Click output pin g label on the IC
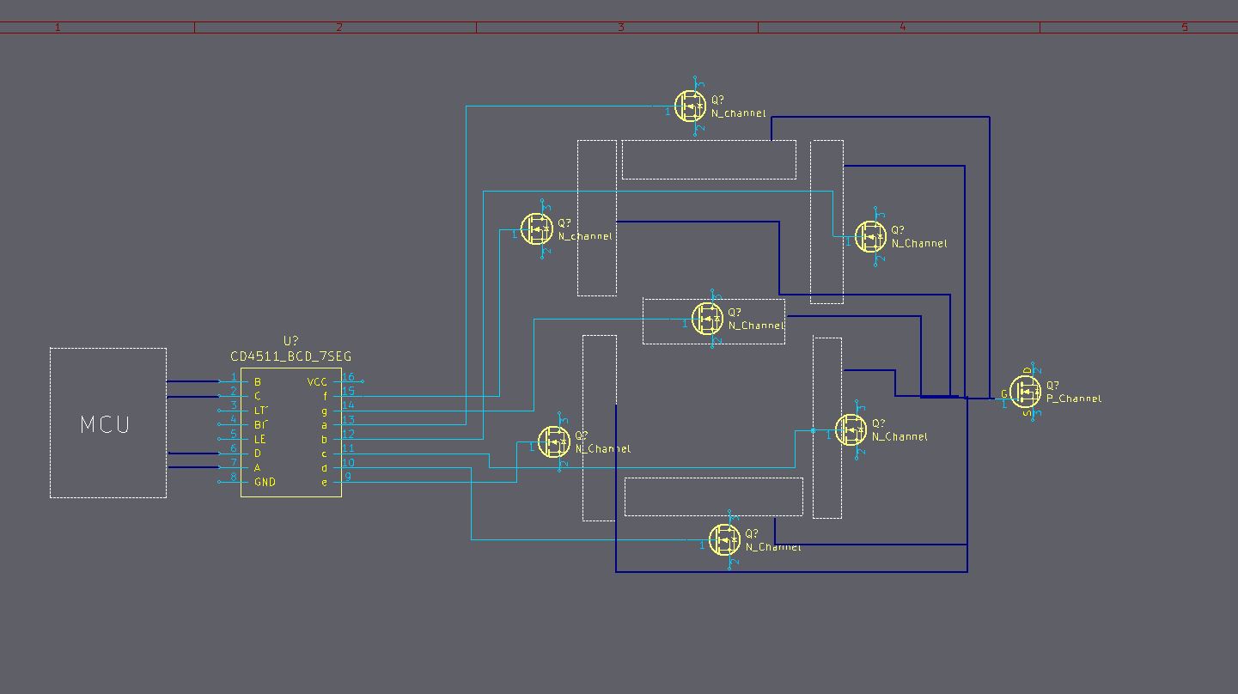 tap(325, 411)
